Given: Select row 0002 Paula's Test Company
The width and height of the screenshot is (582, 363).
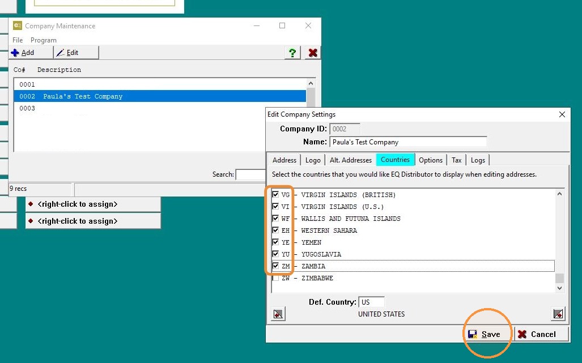Looking at the screenshot, I should [160, 96].
